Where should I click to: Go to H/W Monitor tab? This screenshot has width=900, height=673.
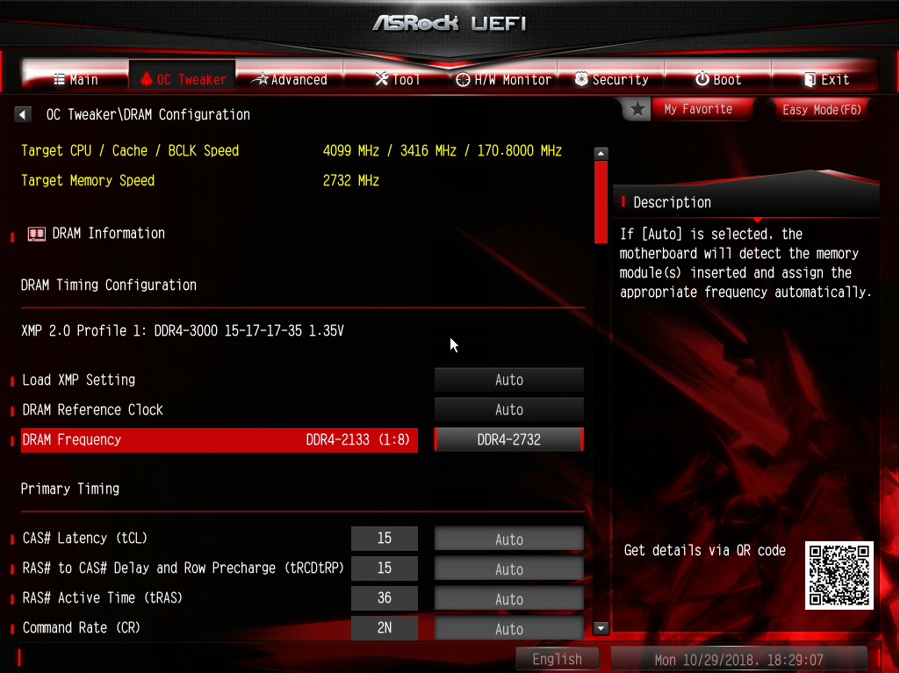pos(504,79)
